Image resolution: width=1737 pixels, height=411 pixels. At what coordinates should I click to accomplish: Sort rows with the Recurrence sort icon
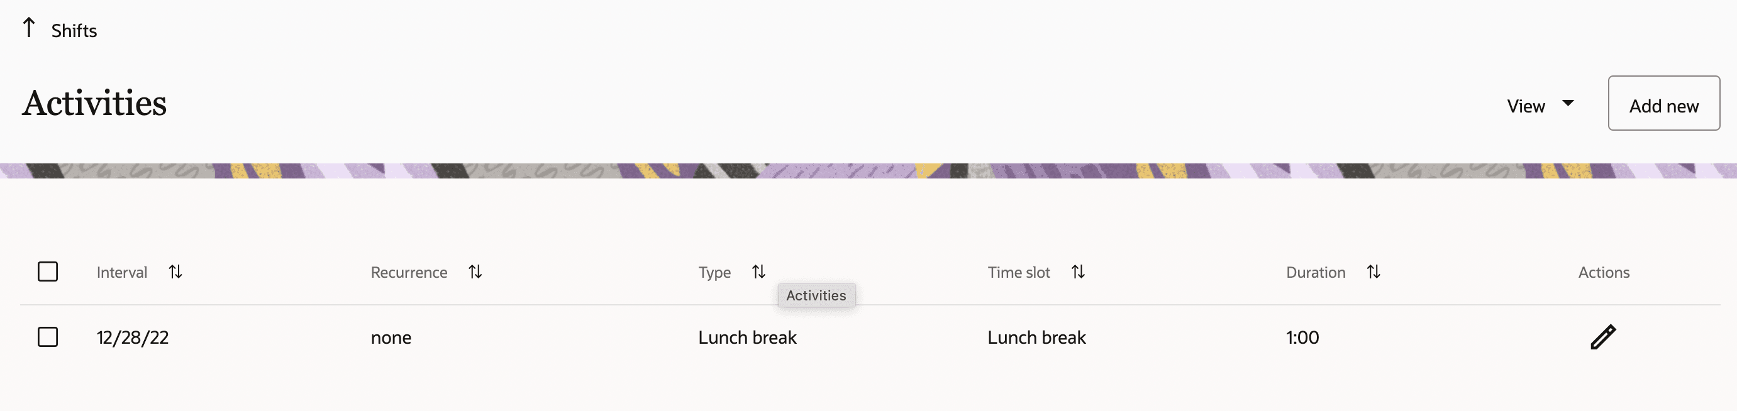coord(475,272)
